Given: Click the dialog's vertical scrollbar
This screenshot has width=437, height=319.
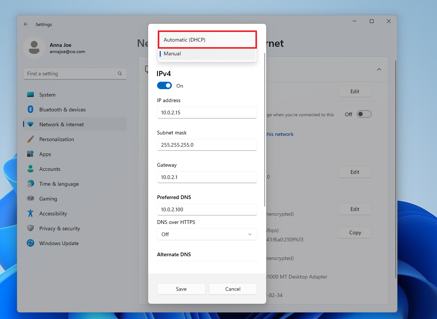Looking at the screenshot, I should 264,130.
